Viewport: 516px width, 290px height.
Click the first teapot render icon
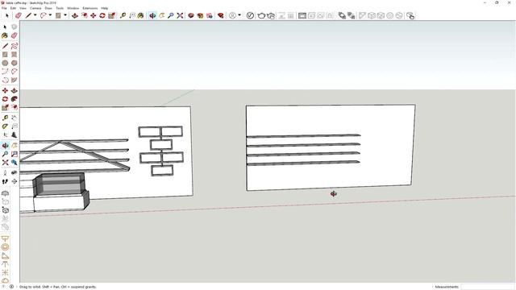coord(261,15)
